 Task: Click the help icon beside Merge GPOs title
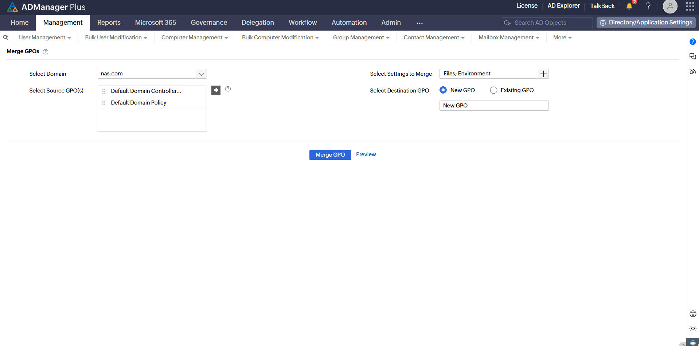click(x=46, y=52)
